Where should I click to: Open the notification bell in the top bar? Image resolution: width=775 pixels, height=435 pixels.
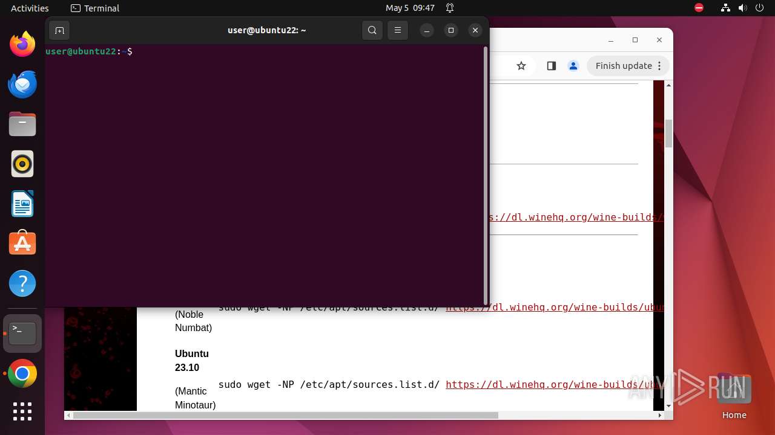tap(450, 8)
